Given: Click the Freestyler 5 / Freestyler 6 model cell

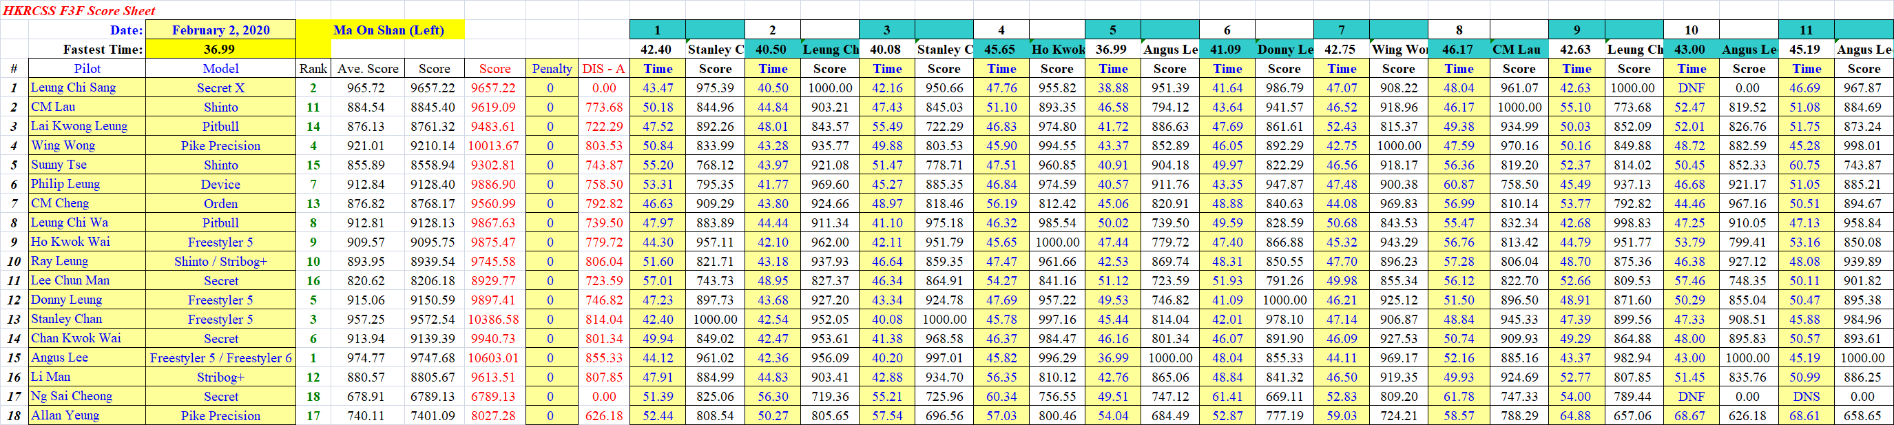Looking at the screenshot, I should [220, 358].
